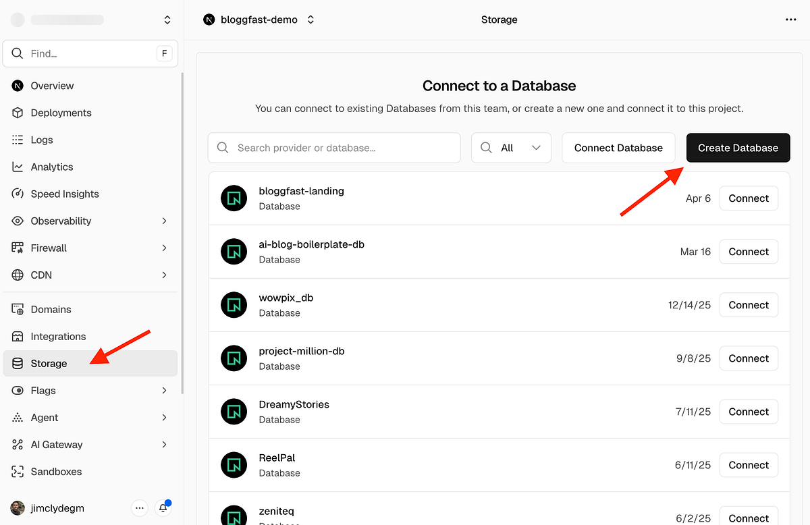Click the Observability eye icon

click(18, 221)
